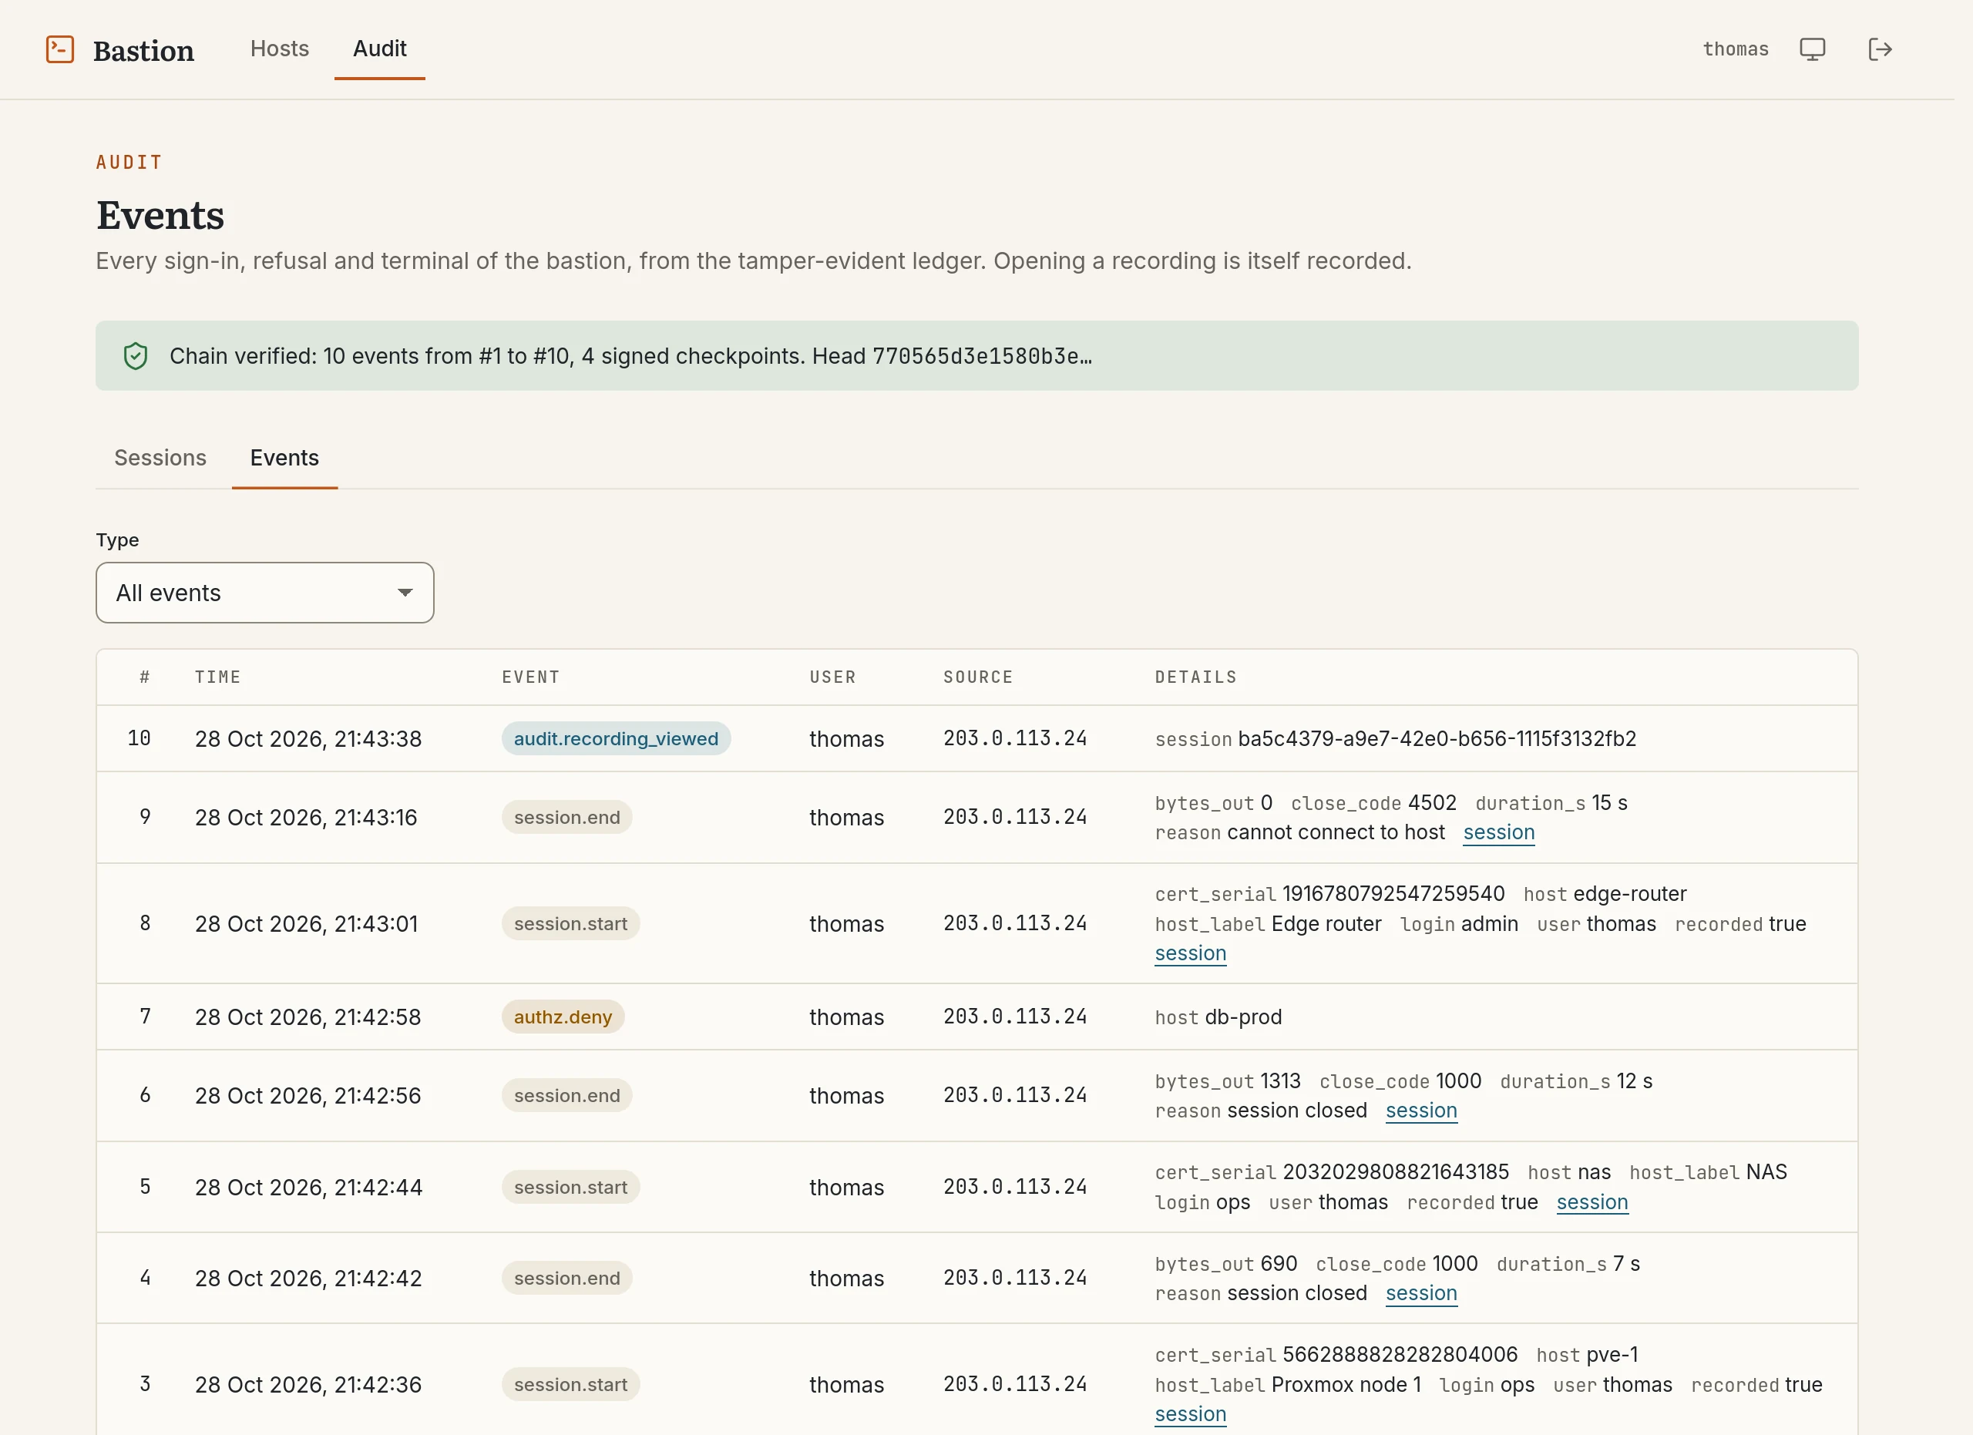
Task: Open the monitor display icon in header
Action: click(x=1812, y=49)
